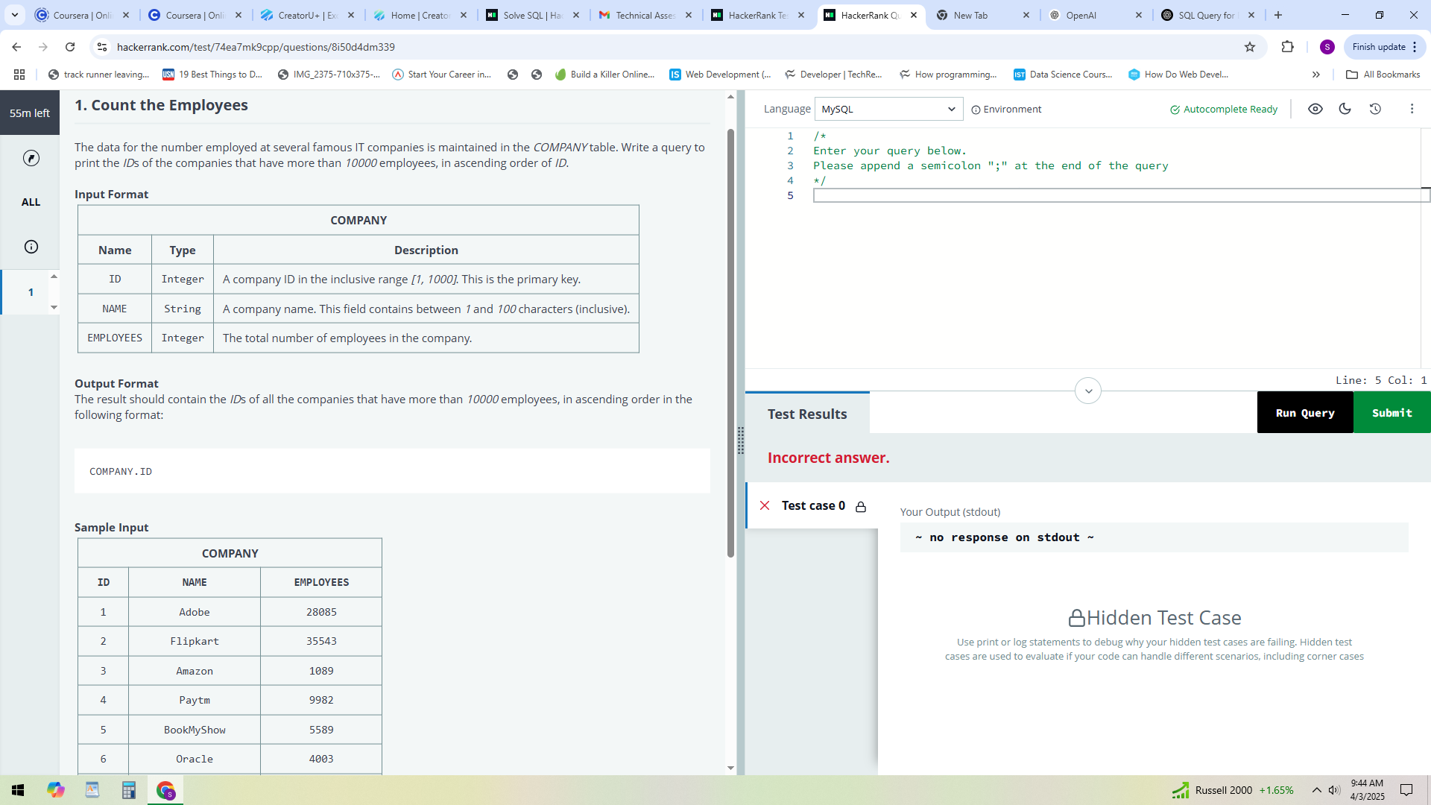
Task: Toggle the eye preview icon in the editor
Action: (x=1316, y=109)
